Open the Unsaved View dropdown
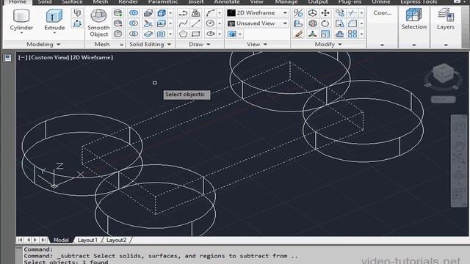 257,23
